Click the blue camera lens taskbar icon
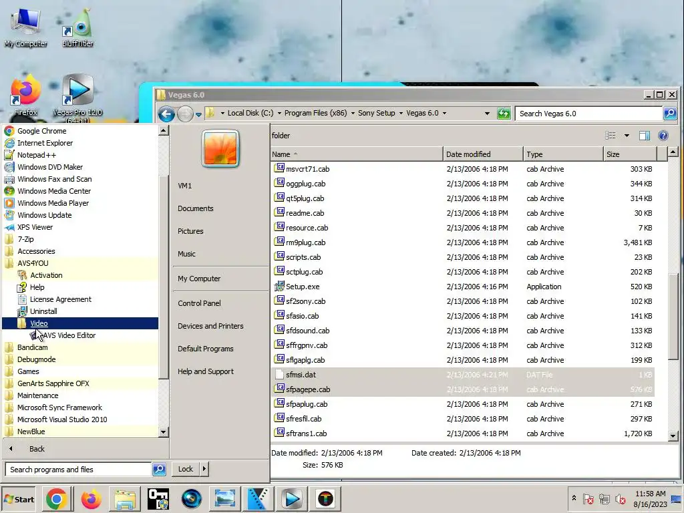The height and width of the screenshot is (513, 684). (x=192, y=499)
